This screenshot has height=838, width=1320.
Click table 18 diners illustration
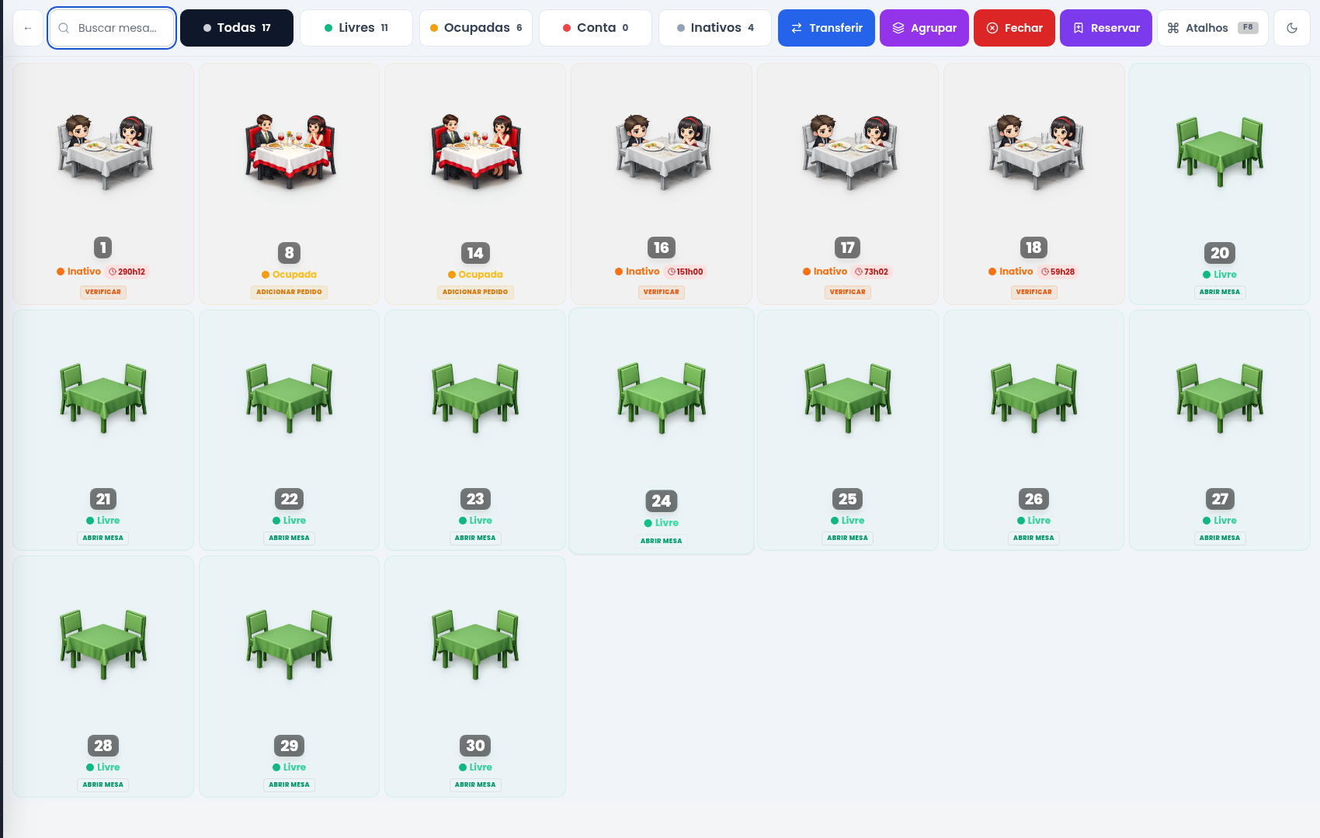tap(1035, 151)
